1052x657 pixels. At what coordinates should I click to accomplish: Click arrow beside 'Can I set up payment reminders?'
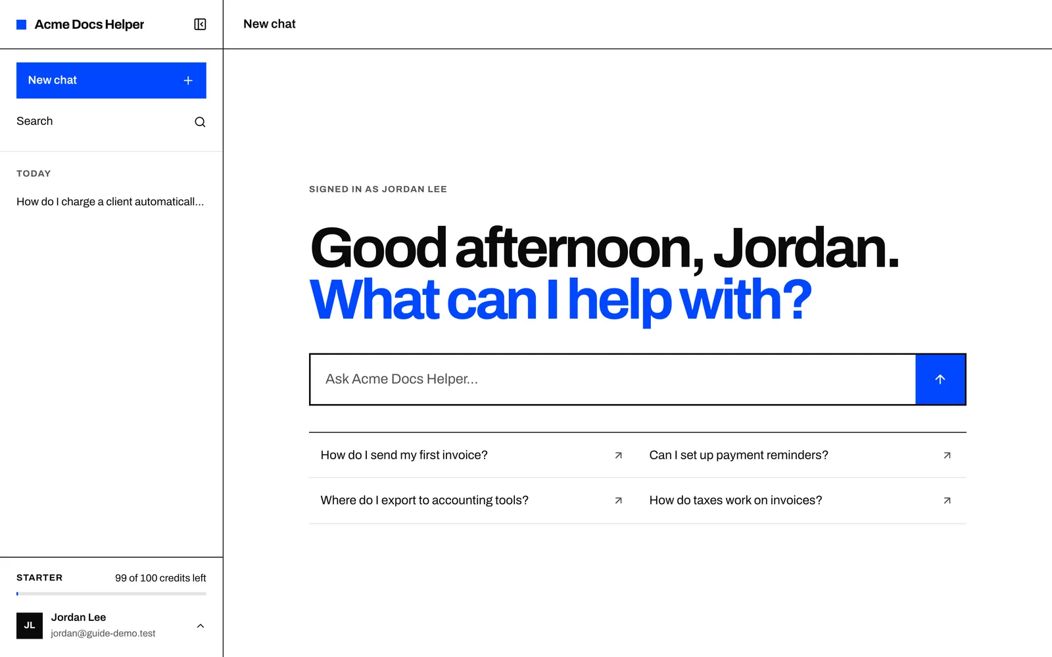(947, 455)
